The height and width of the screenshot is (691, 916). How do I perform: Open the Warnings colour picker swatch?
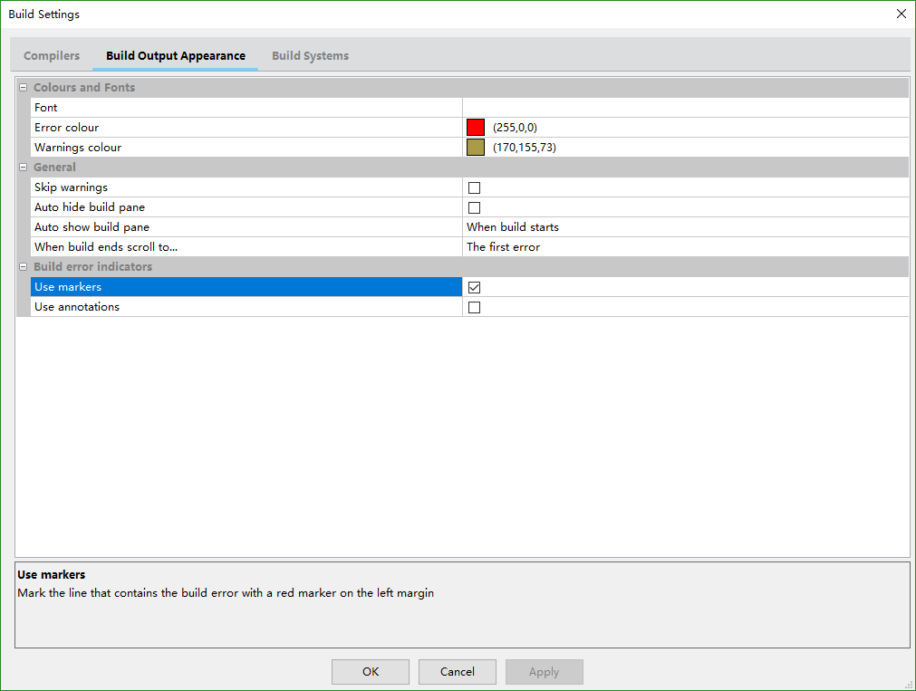coord(475,147)
